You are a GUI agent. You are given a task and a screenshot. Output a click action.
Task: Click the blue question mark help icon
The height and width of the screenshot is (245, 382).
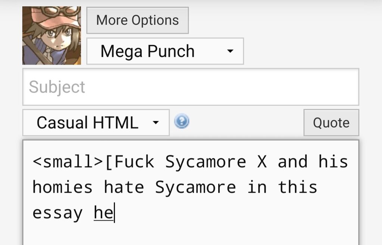182,121
